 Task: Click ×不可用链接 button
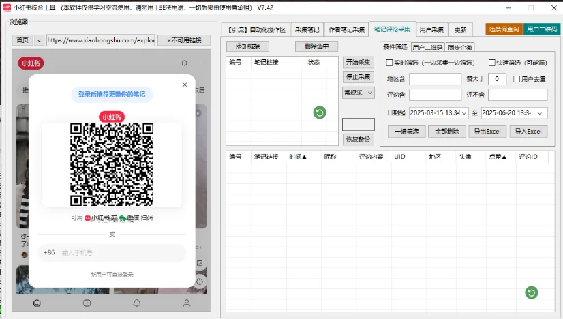184,40
